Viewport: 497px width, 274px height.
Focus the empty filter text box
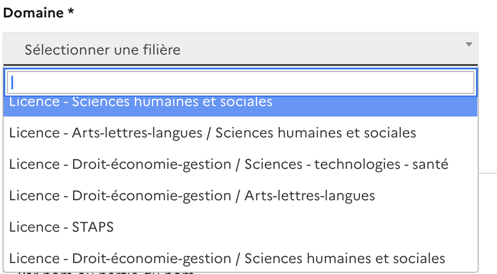click(x=240, y=82)
